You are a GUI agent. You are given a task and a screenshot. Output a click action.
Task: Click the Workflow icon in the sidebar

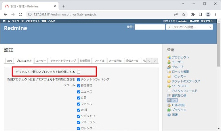[169, 86]
